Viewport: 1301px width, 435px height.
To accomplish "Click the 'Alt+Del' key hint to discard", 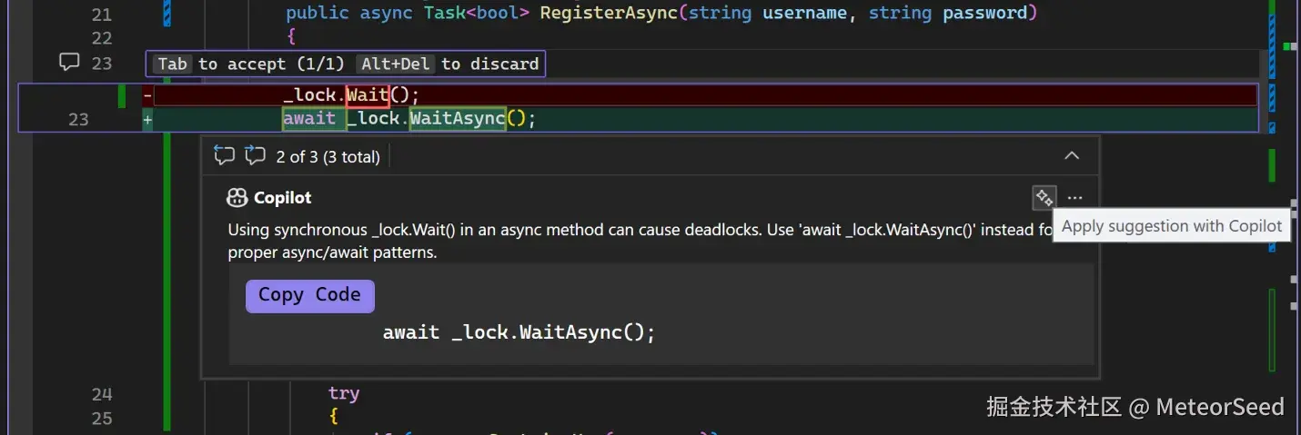I will (x=397, y=64).
